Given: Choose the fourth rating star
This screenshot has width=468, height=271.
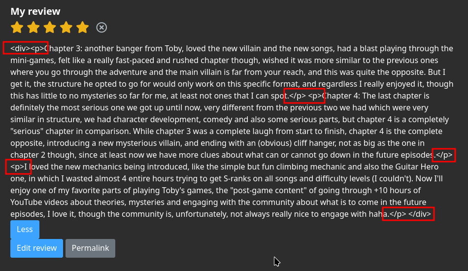Looking at the screenshot, I should click(67, 28).
